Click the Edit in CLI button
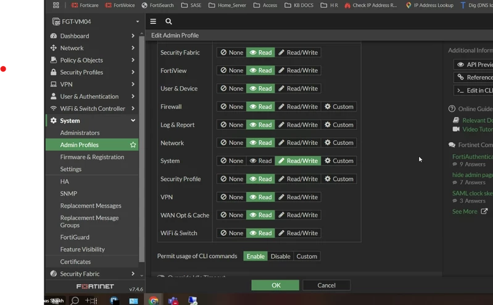This screenshot has height=305, width=493. pos(473,90)
